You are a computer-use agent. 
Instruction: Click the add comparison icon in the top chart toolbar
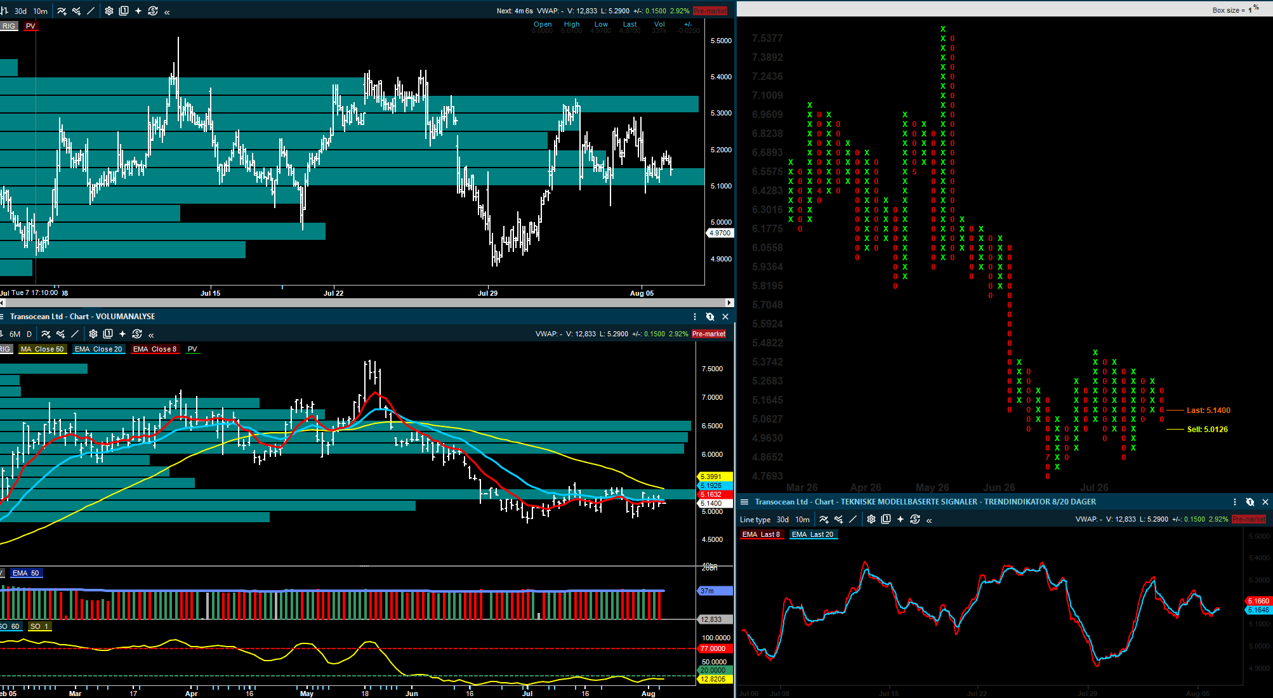(76, 11)
